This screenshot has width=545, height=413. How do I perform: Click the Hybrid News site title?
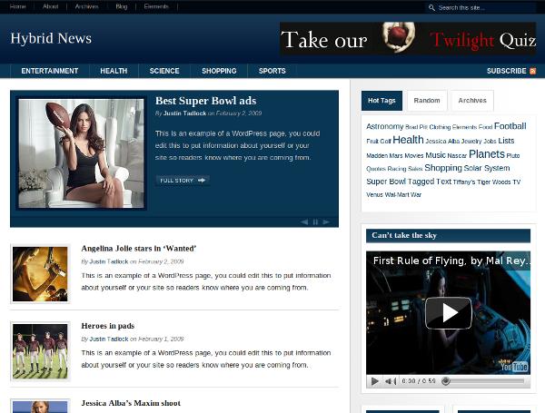click(x=51, y=38)
